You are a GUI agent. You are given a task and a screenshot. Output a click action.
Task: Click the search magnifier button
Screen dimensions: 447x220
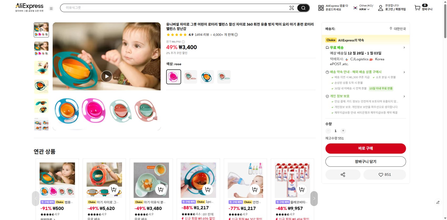pyautogui.click(x=303, y=8)
